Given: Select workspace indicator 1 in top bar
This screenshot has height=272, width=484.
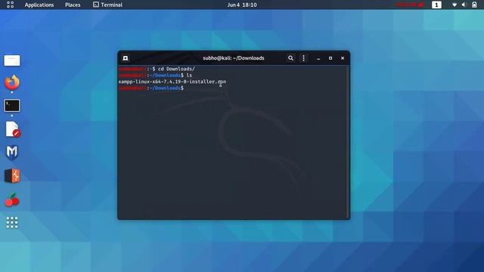Looking at the screenshot, I should click(436, 5).
